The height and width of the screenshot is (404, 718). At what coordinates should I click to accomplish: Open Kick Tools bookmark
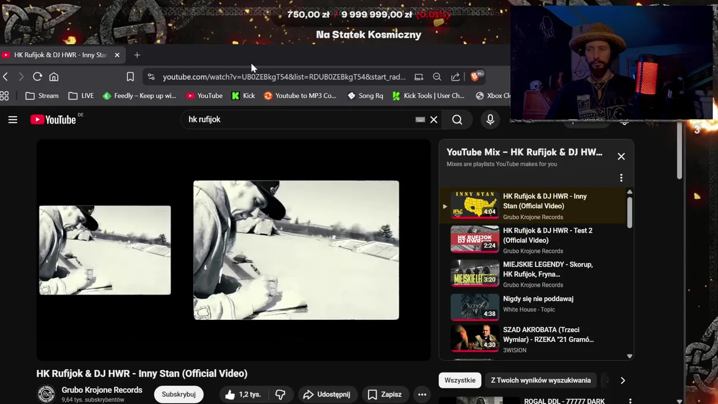pos(429,96)
